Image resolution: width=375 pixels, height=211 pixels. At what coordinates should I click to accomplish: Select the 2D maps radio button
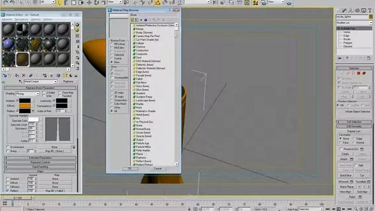[x=112, y=93]
